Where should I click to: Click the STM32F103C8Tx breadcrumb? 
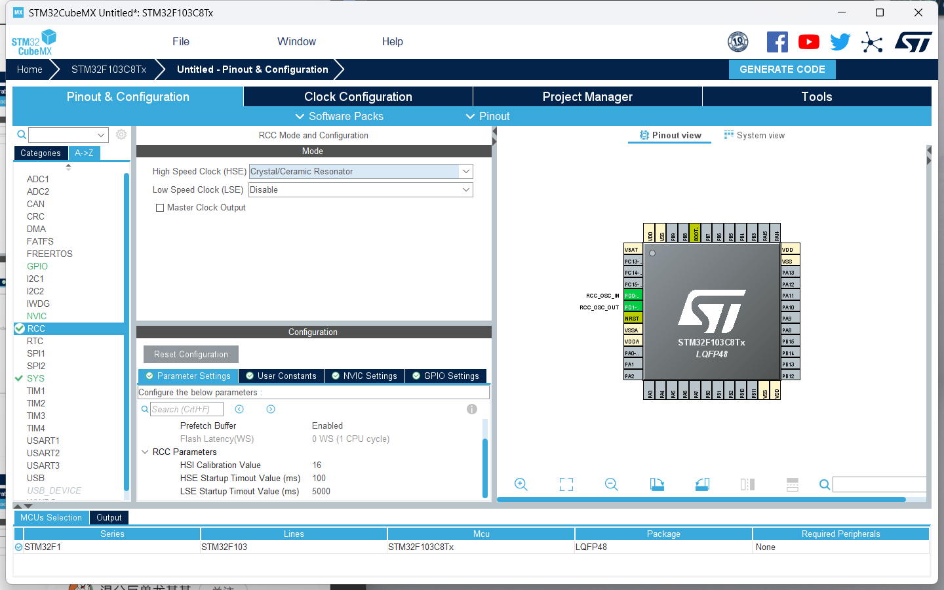pyautogui.click(x=109, y=69)
